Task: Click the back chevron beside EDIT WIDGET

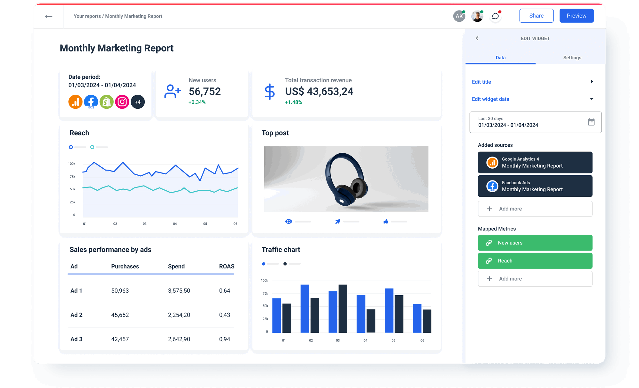Action: (477, 38)
